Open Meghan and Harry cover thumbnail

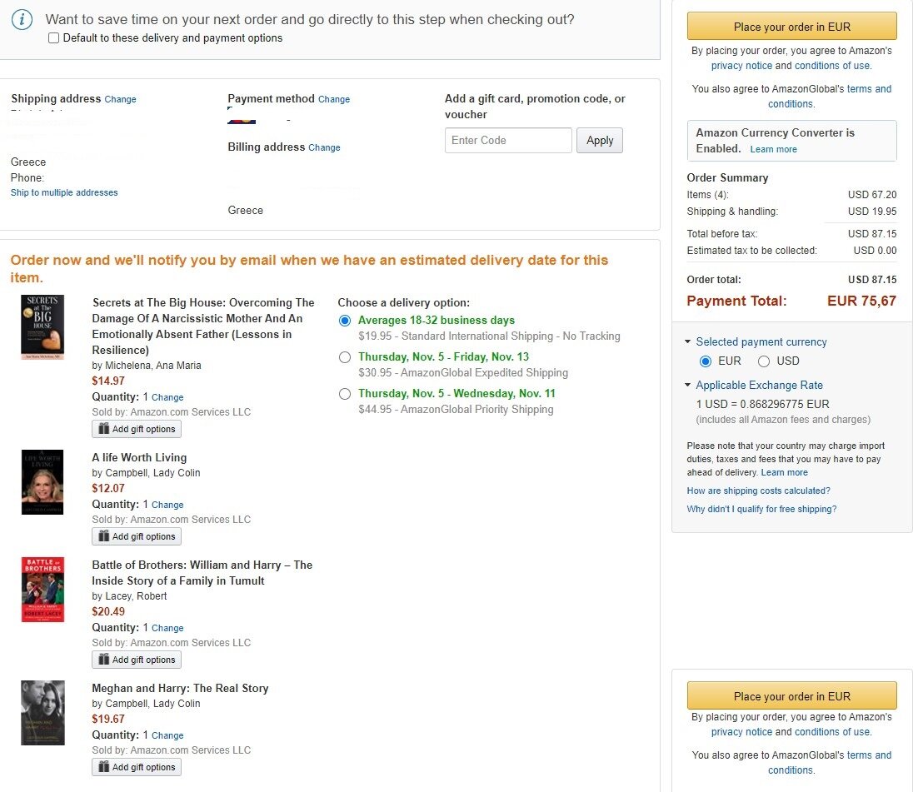click(42, 713)
